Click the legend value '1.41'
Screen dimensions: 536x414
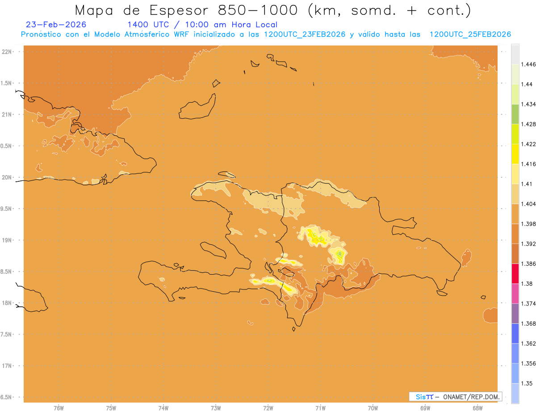527,184
